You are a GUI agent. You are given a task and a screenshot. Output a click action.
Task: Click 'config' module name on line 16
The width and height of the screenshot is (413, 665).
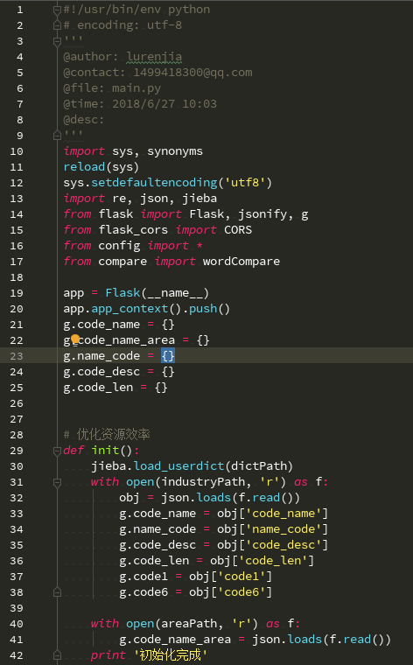pyautogui.click(x=119, y=246)
